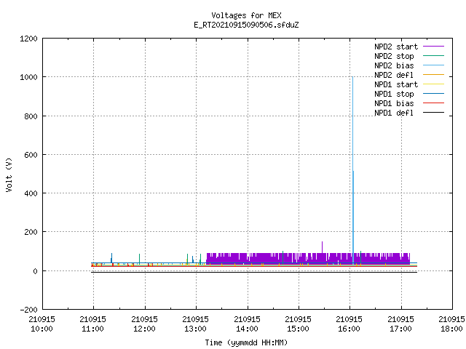The image size is (466, 349).
Task: Click the purple NPD2 start legend line
Action: click(433, 47)
